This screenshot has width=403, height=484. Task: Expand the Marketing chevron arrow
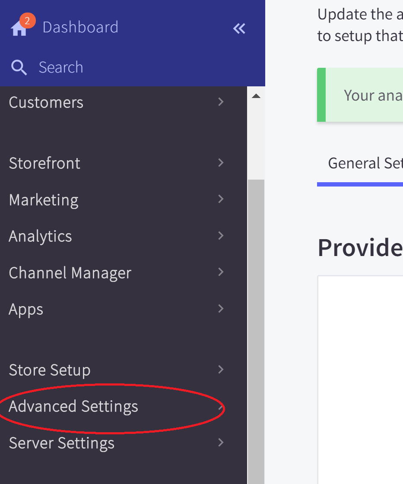point(221,199)
